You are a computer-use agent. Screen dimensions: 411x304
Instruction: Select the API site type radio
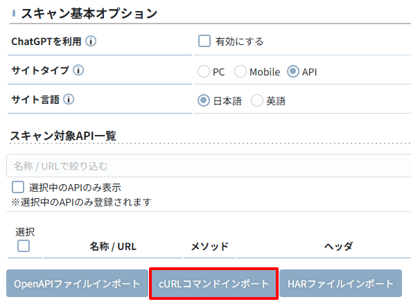(x=293, y=71)
